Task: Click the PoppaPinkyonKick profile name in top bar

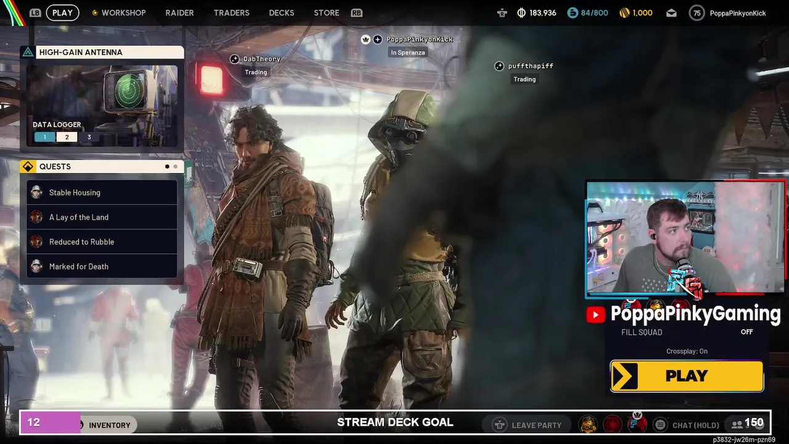Action: [x=738, y=13]
